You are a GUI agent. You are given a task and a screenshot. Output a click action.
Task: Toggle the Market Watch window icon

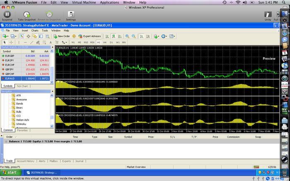pyautogui.click(x=22, y=36)
